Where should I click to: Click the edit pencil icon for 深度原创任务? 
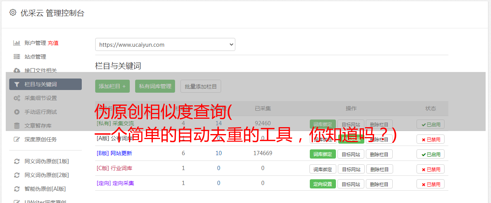tap(17, 139)
